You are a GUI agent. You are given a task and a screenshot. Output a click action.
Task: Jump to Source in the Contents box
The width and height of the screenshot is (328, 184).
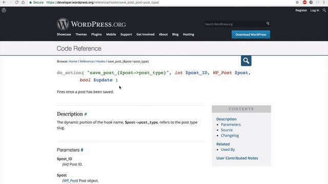227,130
